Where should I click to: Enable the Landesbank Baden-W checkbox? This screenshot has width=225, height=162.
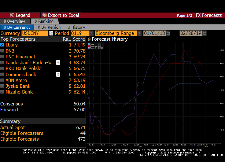[2, 63]
